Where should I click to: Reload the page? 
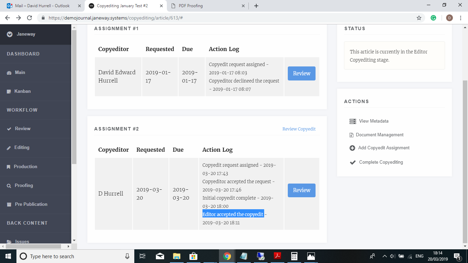[29, 18]
